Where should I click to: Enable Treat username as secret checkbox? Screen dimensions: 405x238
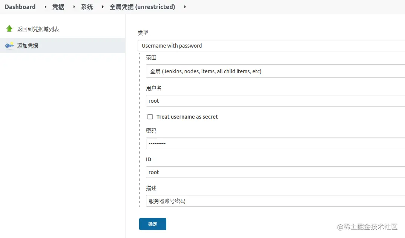click(150, 117)
